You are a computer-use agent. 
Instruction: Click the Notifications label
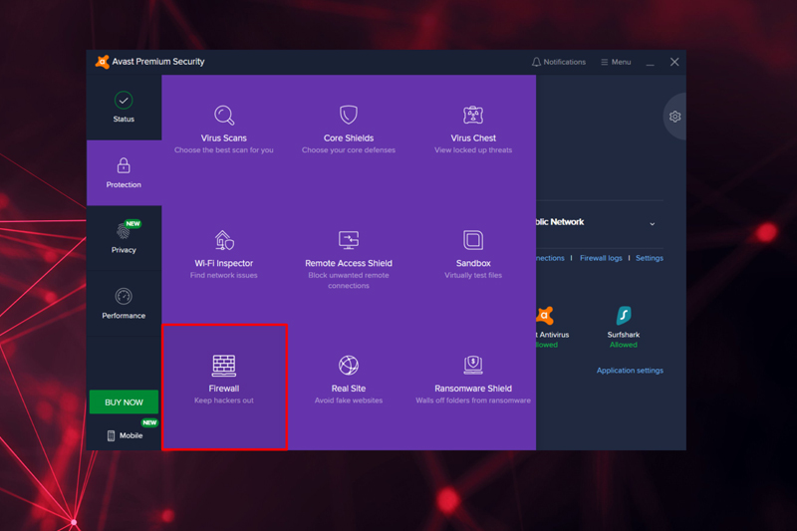[564, 62]
